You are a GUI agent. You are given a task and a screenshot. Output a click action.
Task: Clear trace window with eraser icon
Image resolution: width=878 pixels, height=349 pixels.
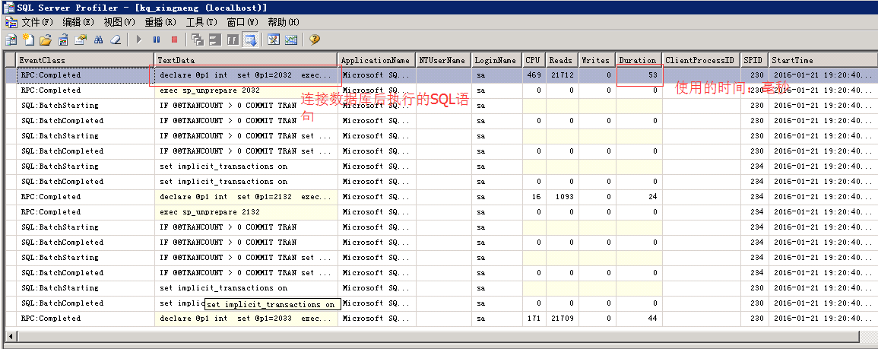pyautogui.click(x=116, y=40)
